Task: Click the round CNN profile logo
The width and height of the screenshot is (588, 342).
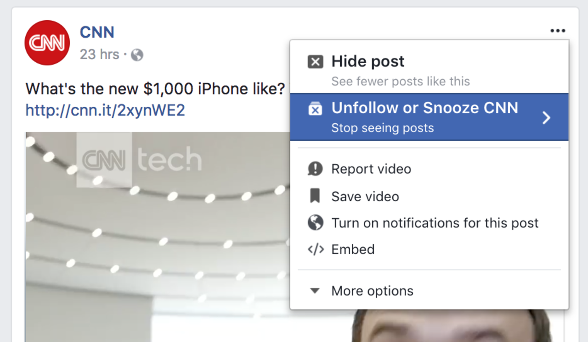Action: pyautogui.click(x=46, y=42)
